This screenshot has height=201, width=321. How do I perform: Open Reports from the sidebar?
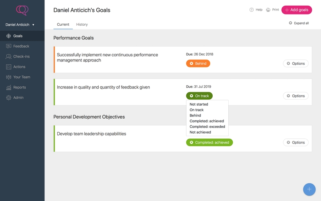pos(19,87)
